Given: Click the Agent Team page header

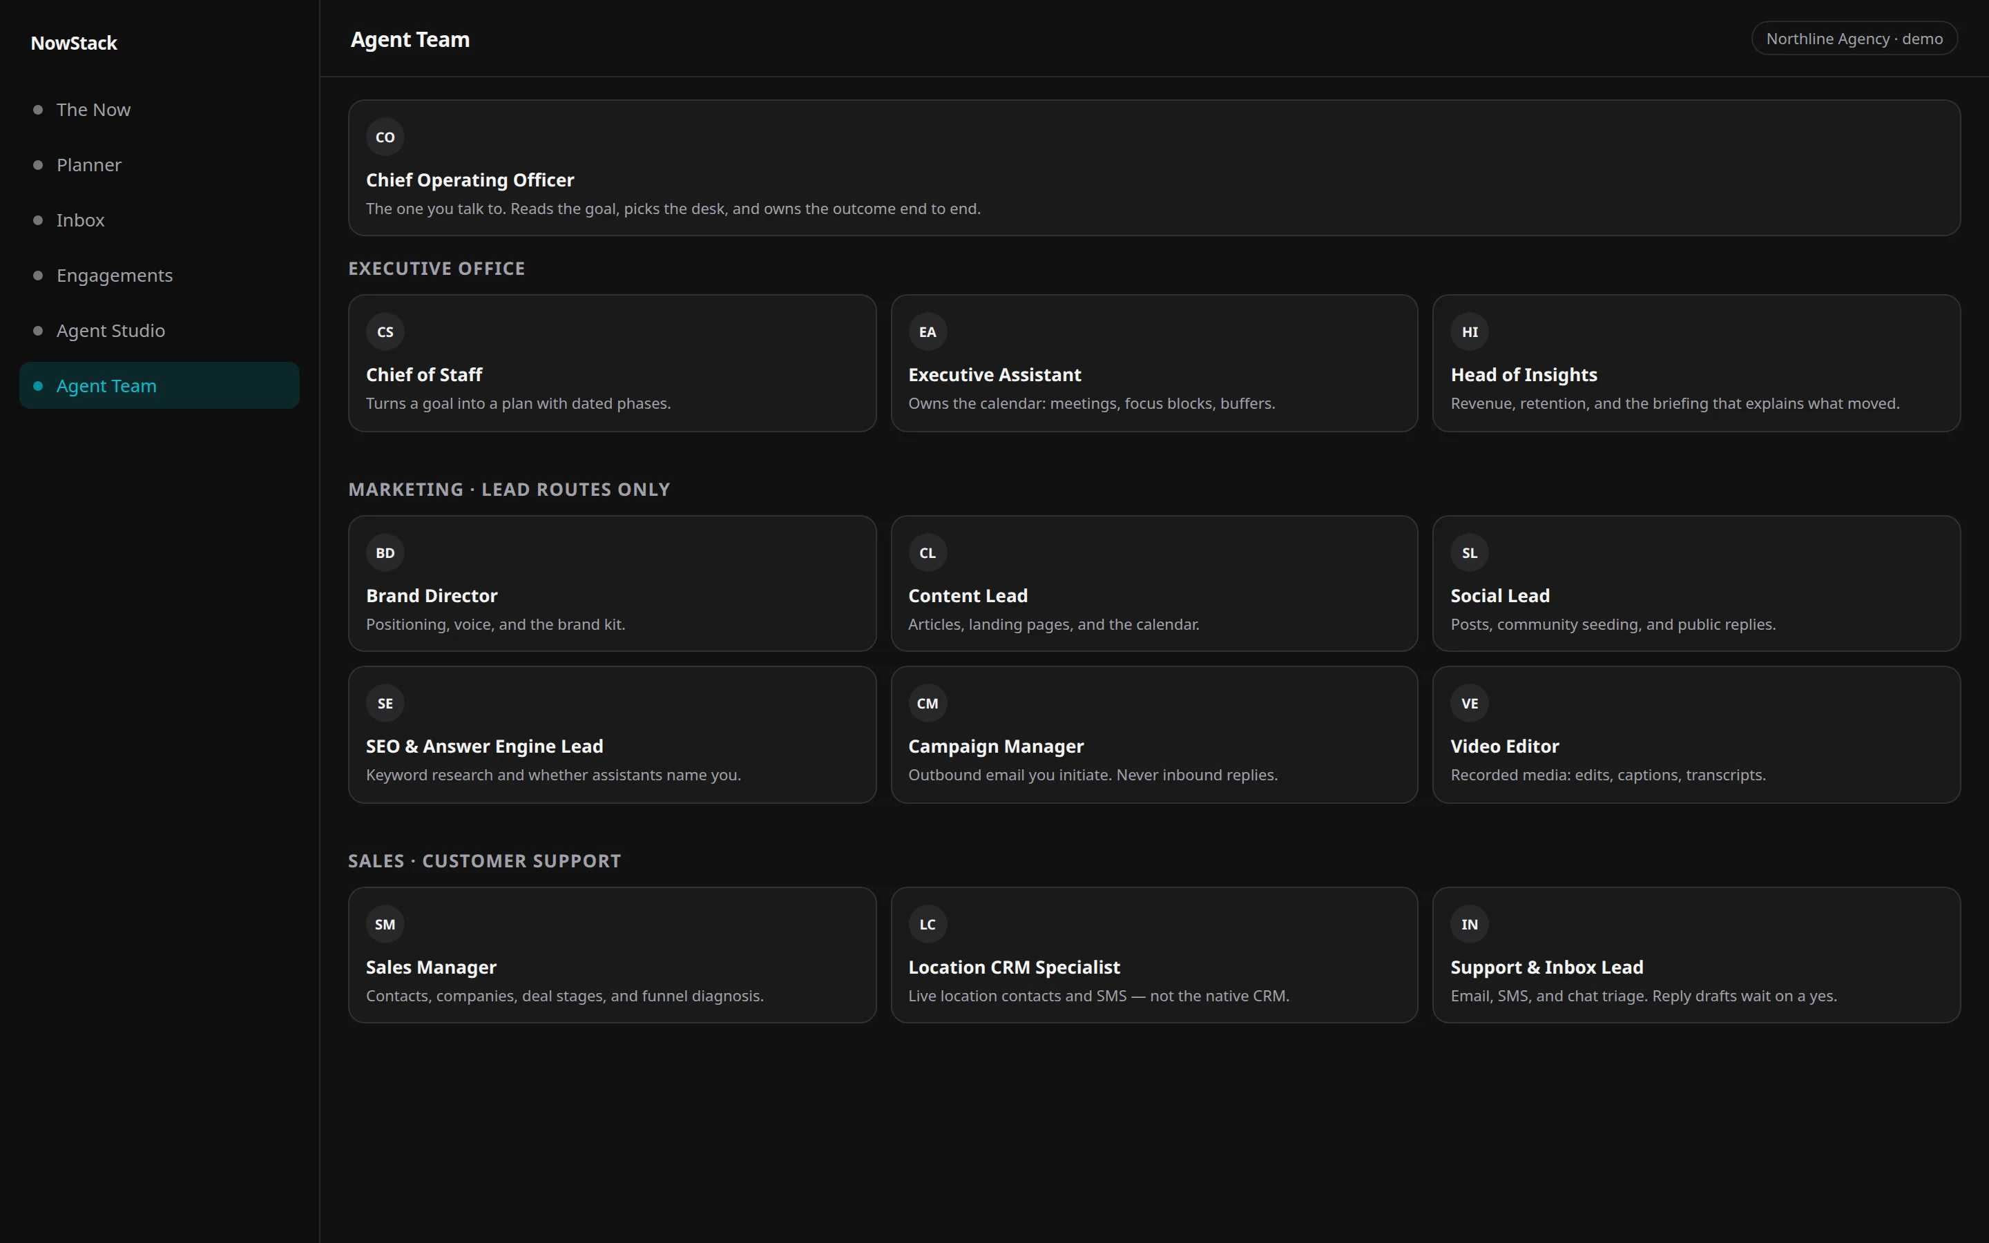Looking at the screenshot, I should [x=410, y=39].
